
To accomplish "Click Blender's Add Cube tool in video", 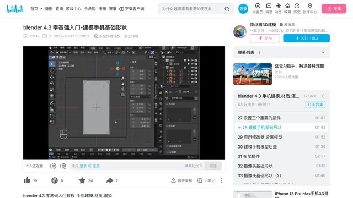I will point(52,116).
